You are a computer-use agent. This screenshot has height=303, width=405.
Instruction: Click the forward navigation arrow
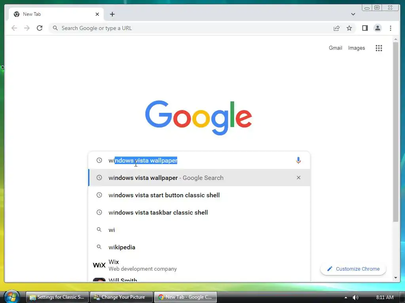27,28
